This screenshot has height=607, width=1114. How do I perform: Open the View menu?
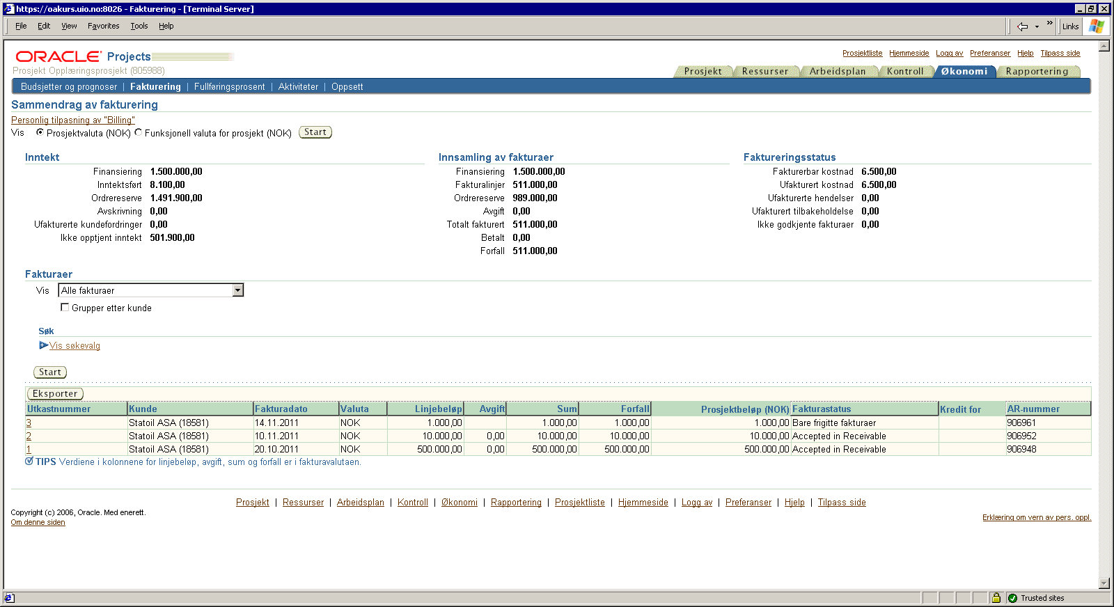point(69,26)
